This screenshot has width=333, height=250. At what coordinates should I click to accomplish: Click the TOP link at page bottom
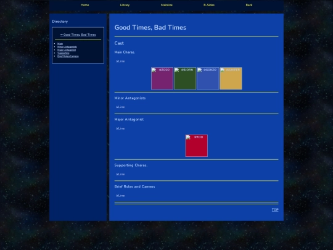[275, 210]
